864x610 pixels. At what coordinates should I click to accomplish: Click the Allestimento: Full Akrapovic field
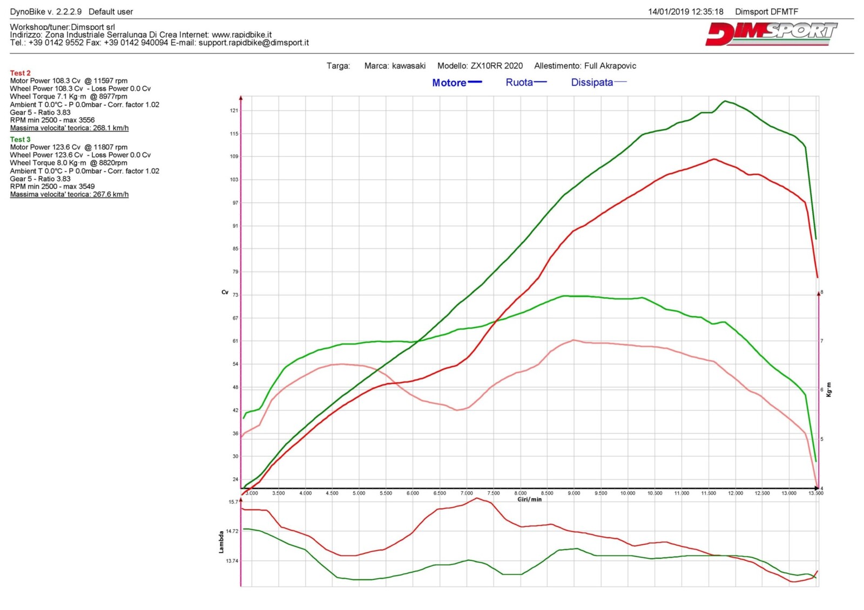pyautogui.click(x=585, y=66)
